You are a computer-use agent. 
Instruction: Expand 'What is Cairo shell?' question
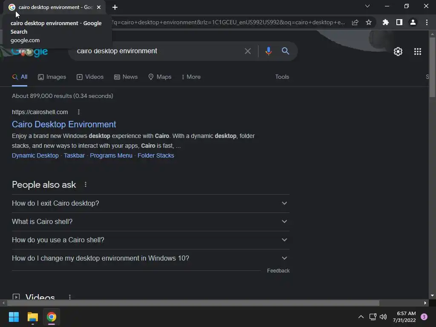[151, 221]
